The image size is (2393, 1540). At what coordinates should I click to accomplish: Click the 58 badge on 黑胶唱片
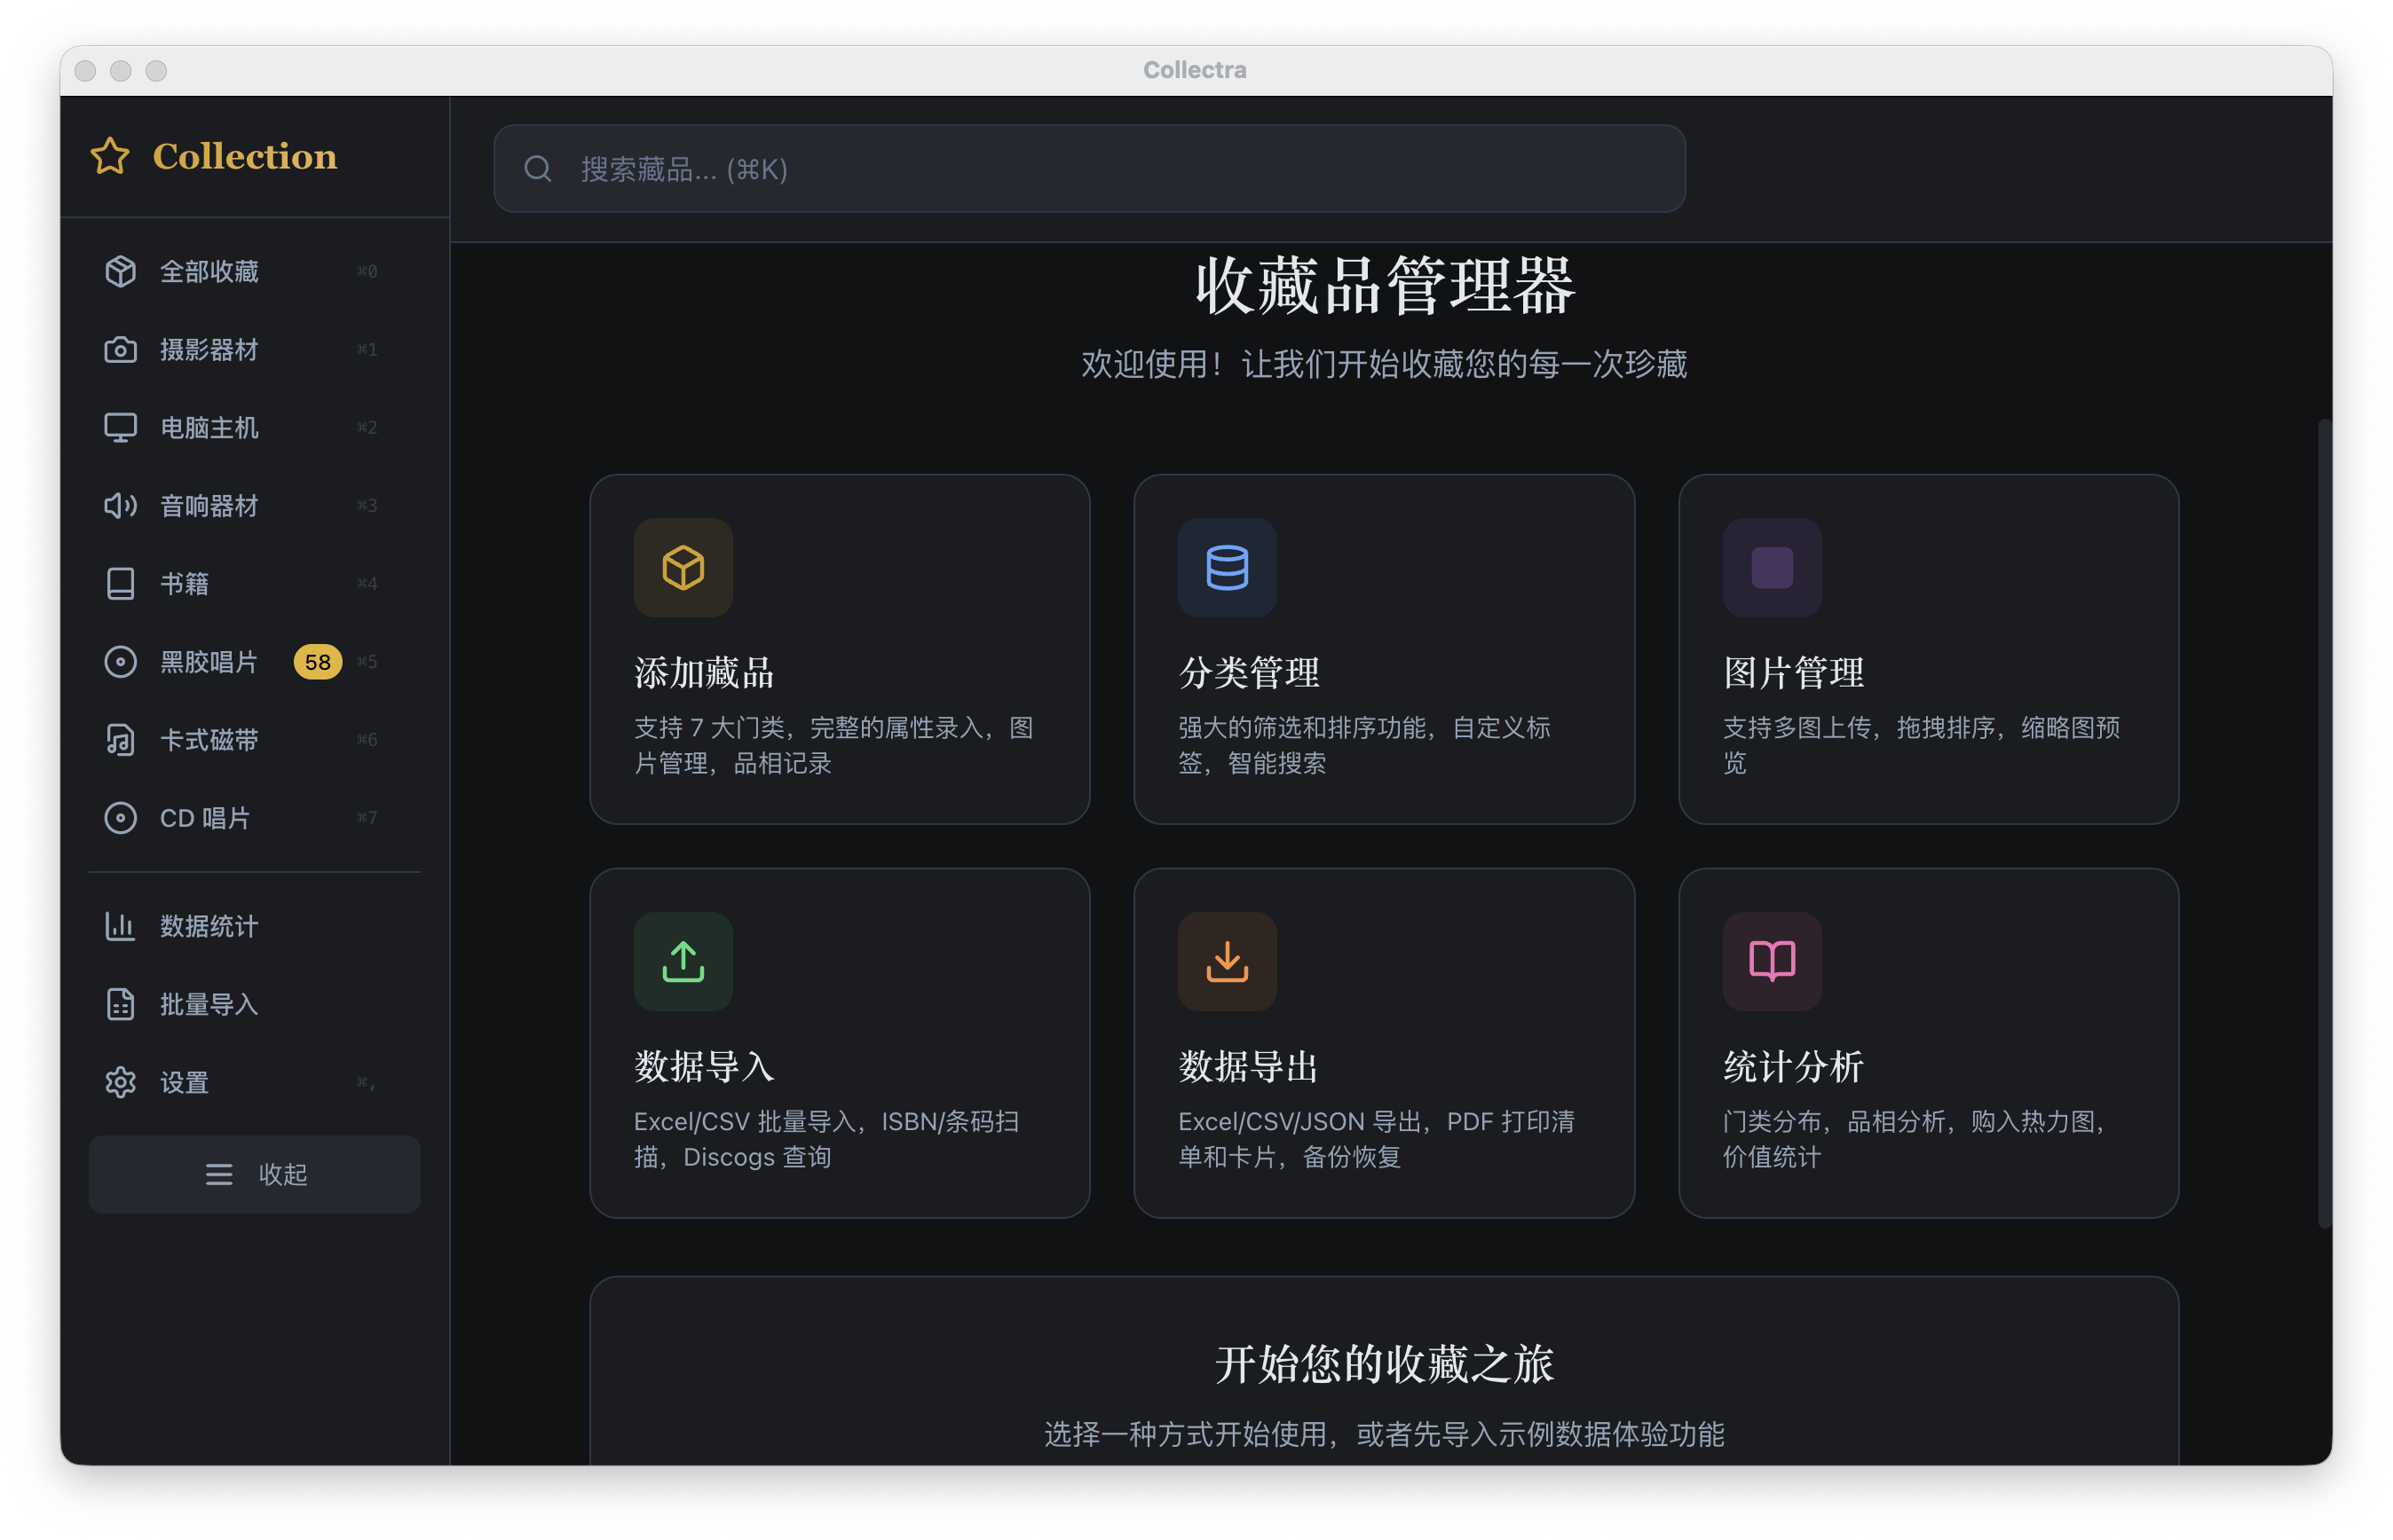tap(318, 662)
